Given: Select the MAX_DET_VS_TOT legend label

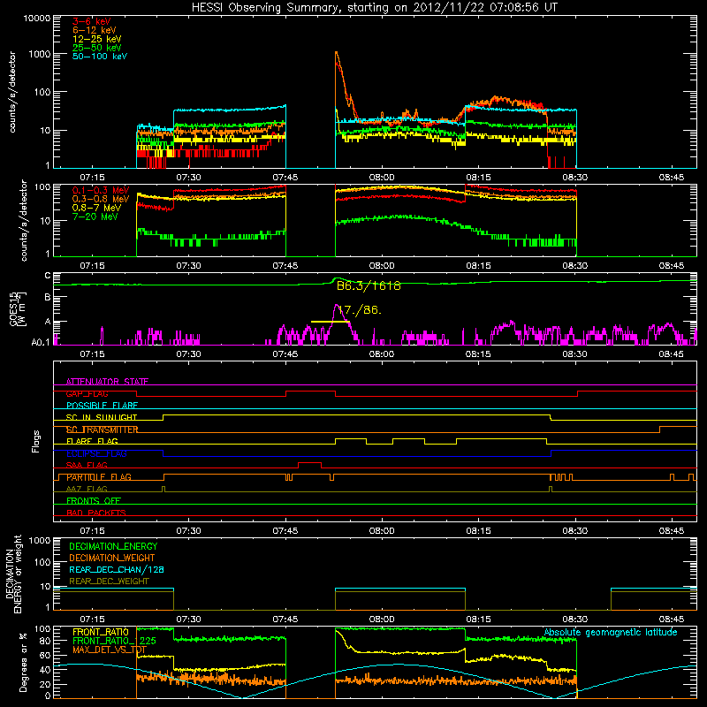Looking at the screenshot, I should tap(110, 650).
